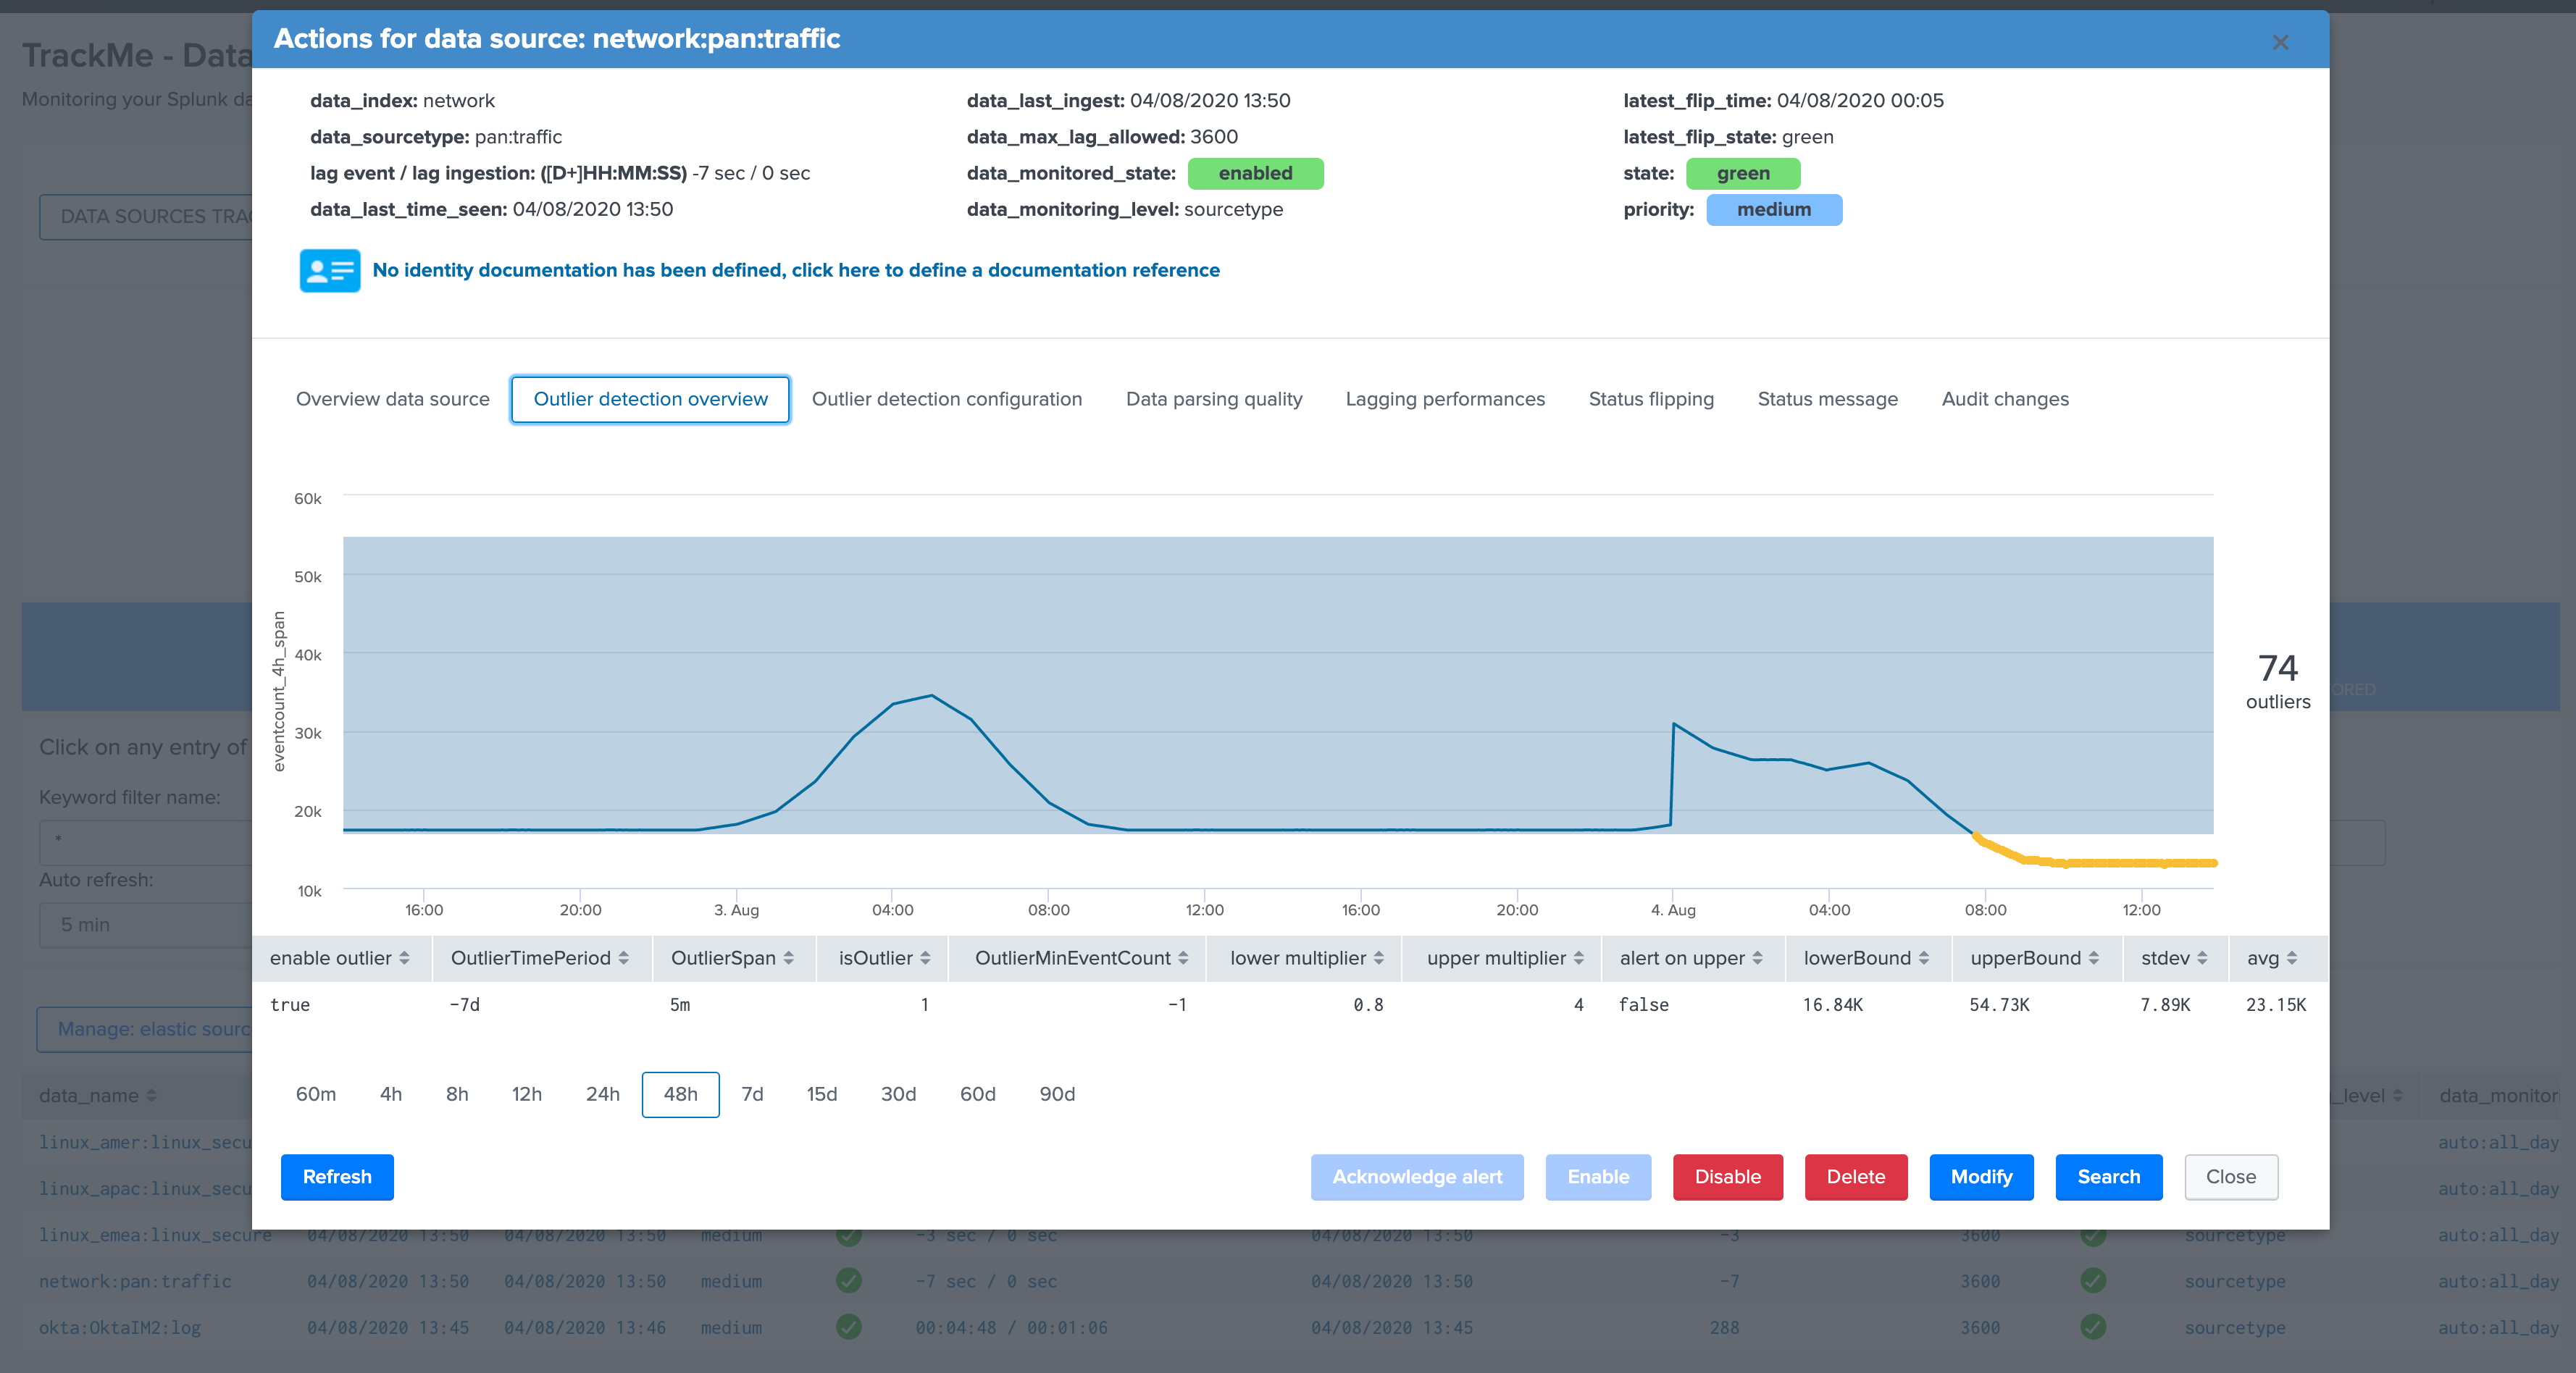2576x1373 pixels.
Task: Select the 4h time range
Action: [x=391, y=1094]
